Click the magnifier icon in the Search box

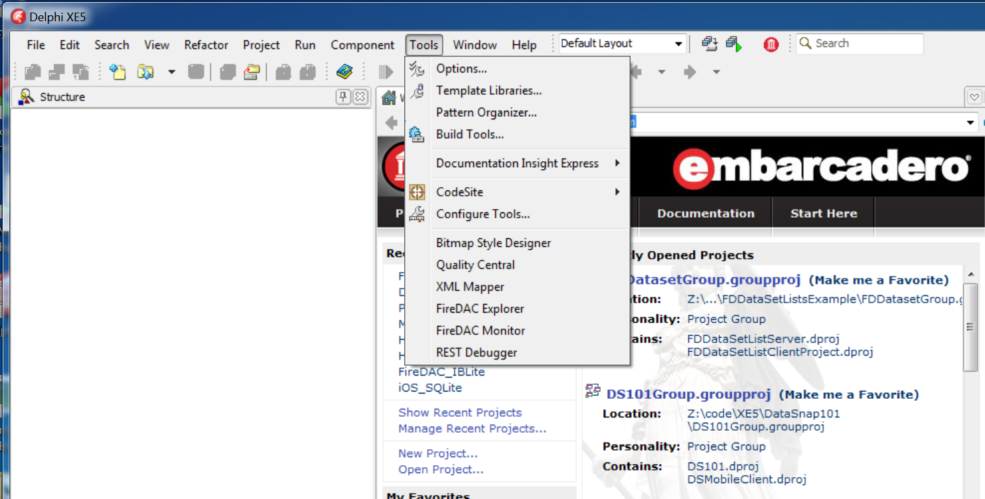pos(805,43)
